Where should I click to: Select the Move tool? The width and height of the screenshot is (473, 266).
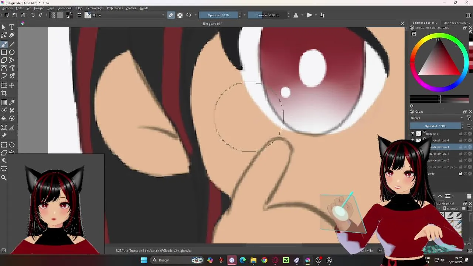pyautogui.click(x=12, y=85)
